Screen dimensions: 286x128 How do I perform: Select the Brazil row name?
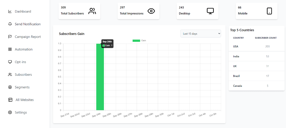click(x=236, y=76)
